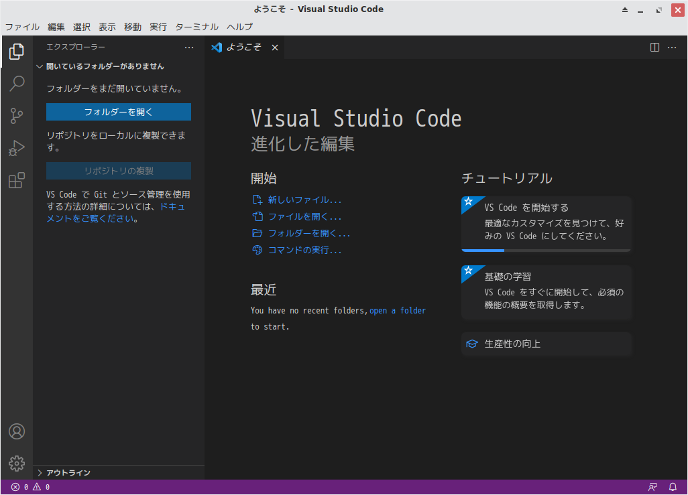The image size is (688, 495).
Task: Click progress bar under VS Code を開始する
Action: pos(547,251)
